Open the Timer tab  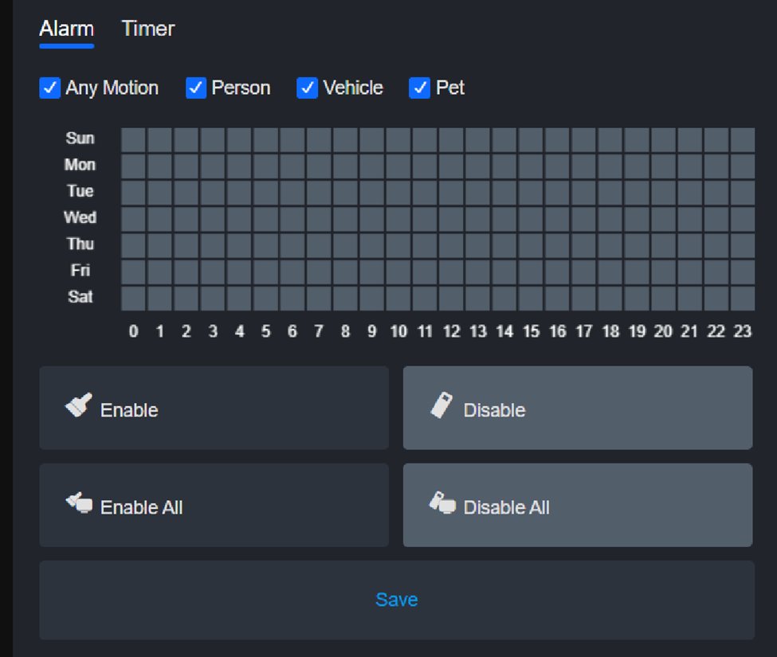coord(147,29)
